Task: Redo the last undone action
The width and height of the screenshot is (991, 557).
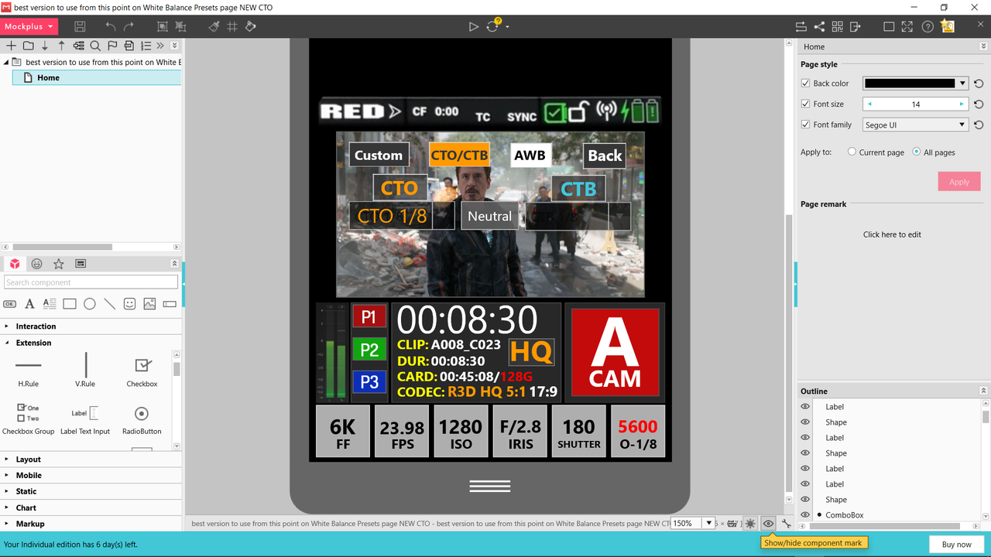Action: point(129,26)
